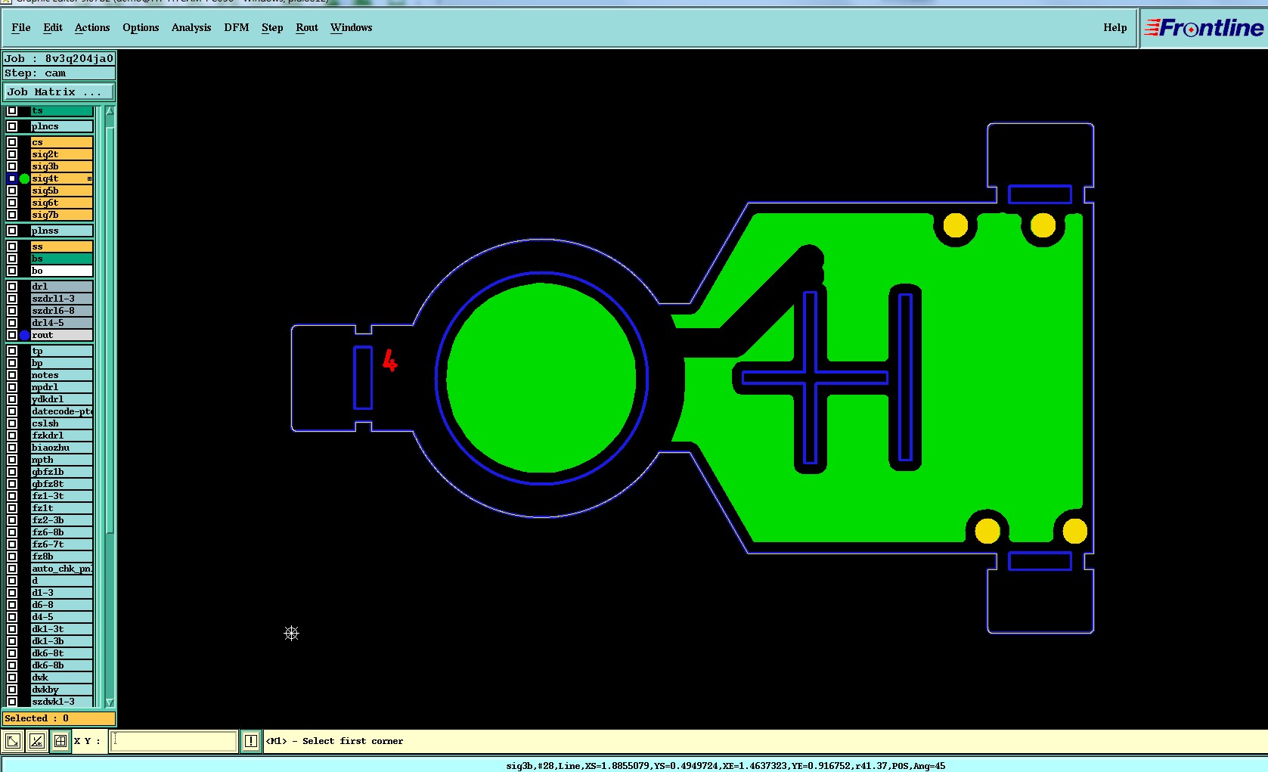Viewport: 1268px width, 772px height.
Task: Select the gbfz1b layer name
Action: tap(62, 472)
